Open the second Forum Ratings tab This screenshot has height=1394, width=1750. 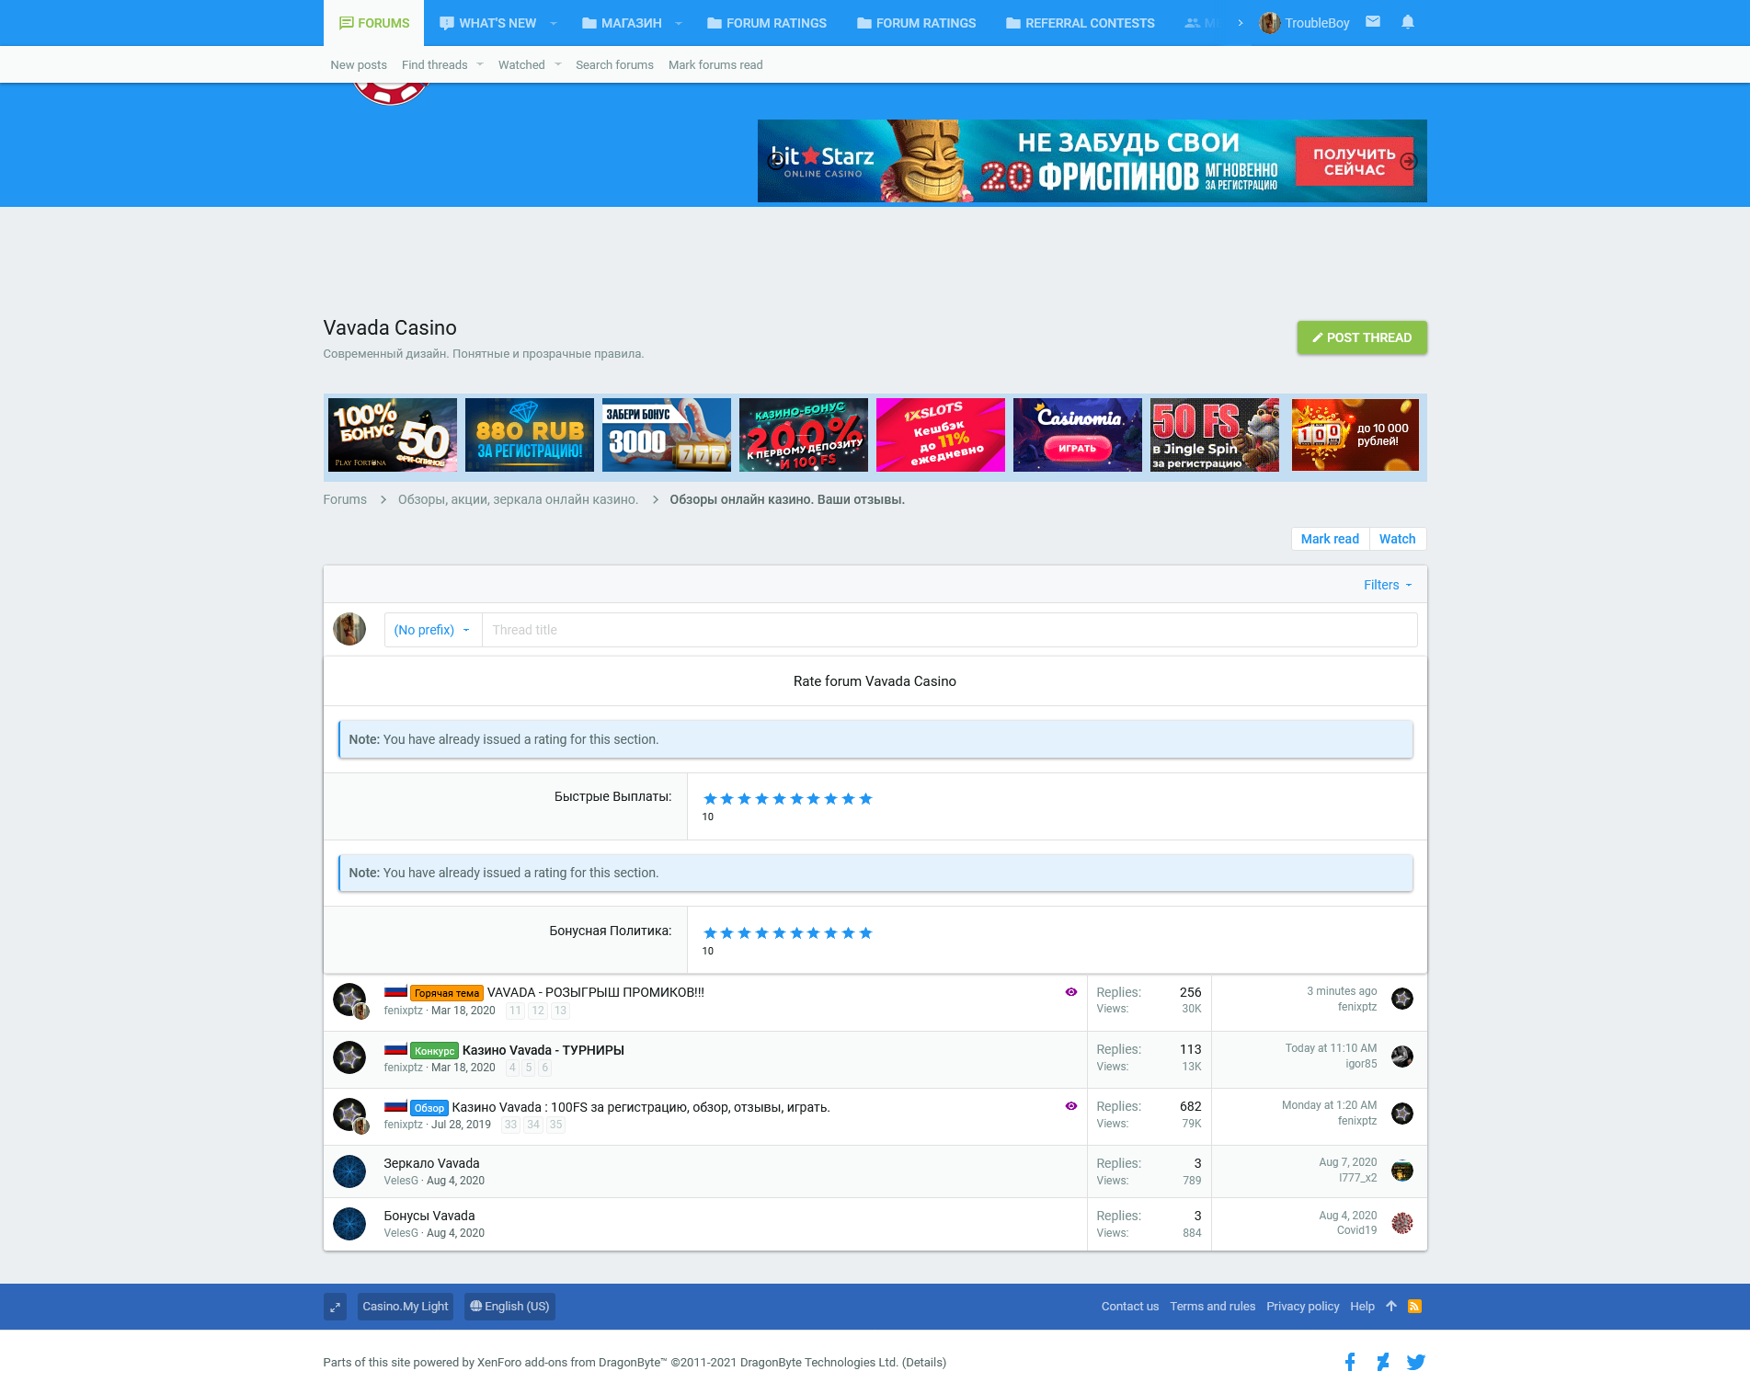coord(917,23)
